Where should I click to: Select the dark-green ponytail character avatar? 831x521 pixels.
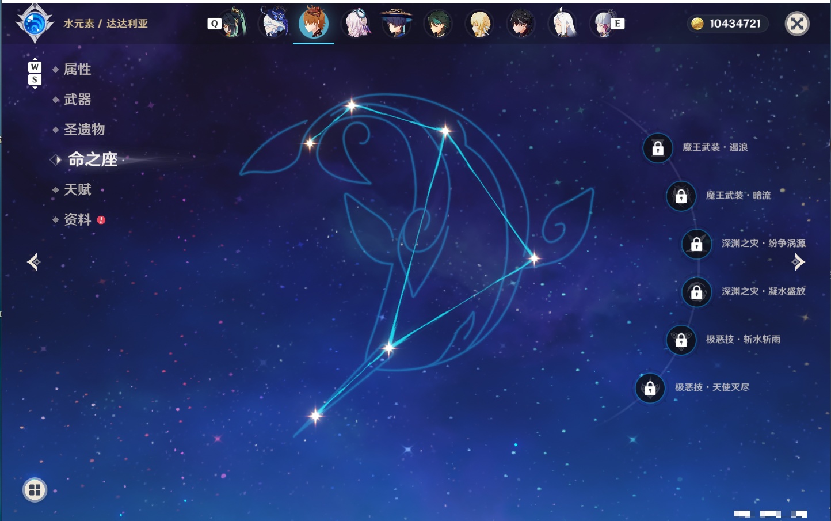pos(233,23)
